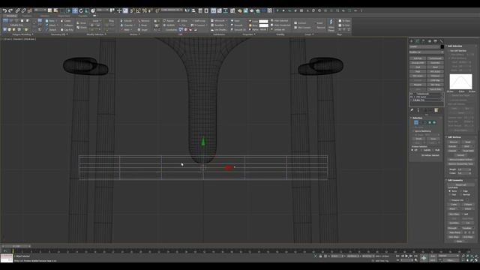Open the Wireframe viewport shading menu
This screenshot has height=270, width=480.
(x=30, y=39)
